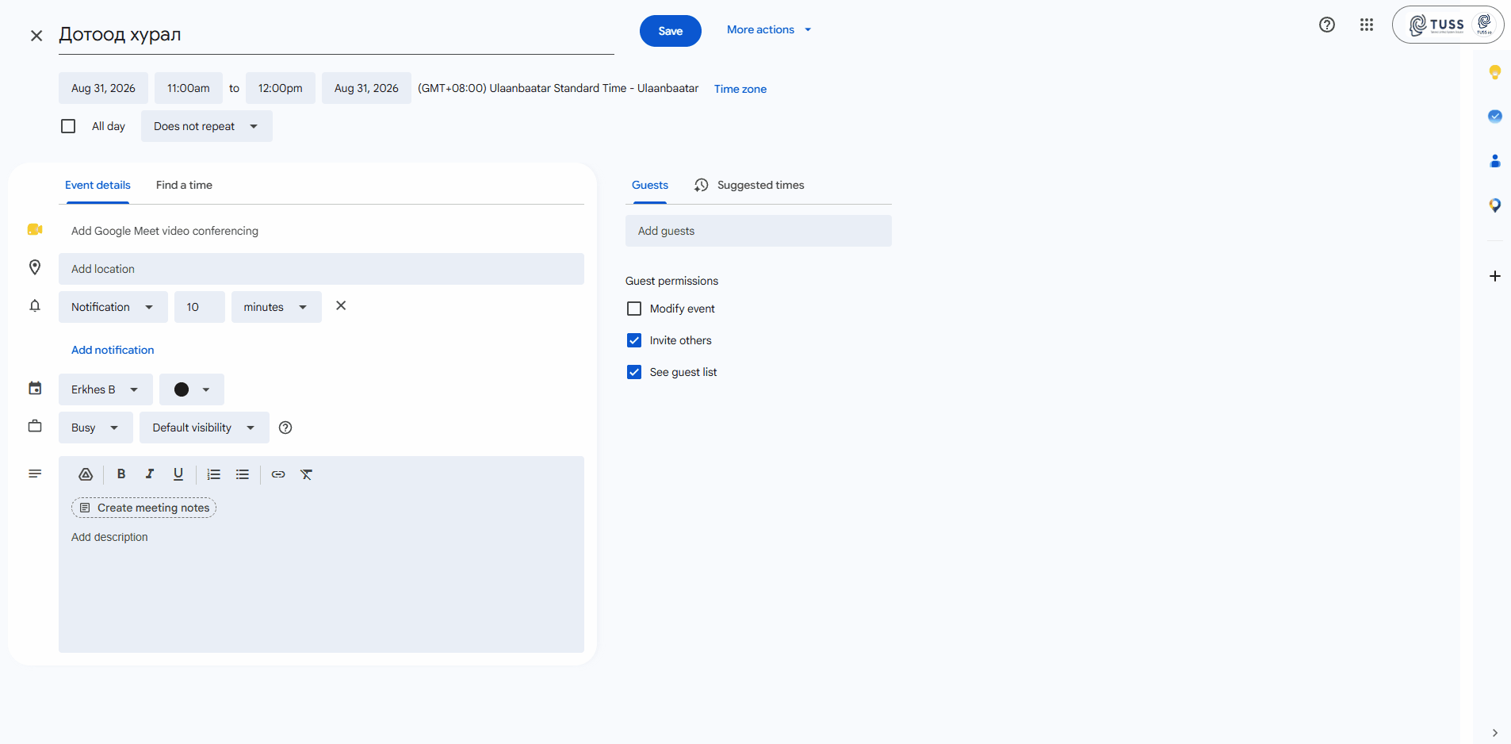Expand the Default visibility dropdown
Screen dimensions: 1511x744
[x=205, y=428]
